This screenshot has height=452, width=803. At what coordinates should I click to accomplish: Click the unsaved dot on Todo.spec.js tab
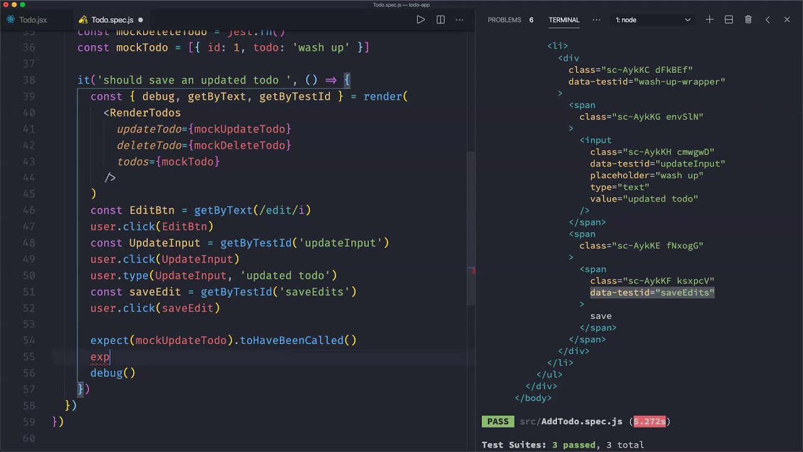pos(141,20)
